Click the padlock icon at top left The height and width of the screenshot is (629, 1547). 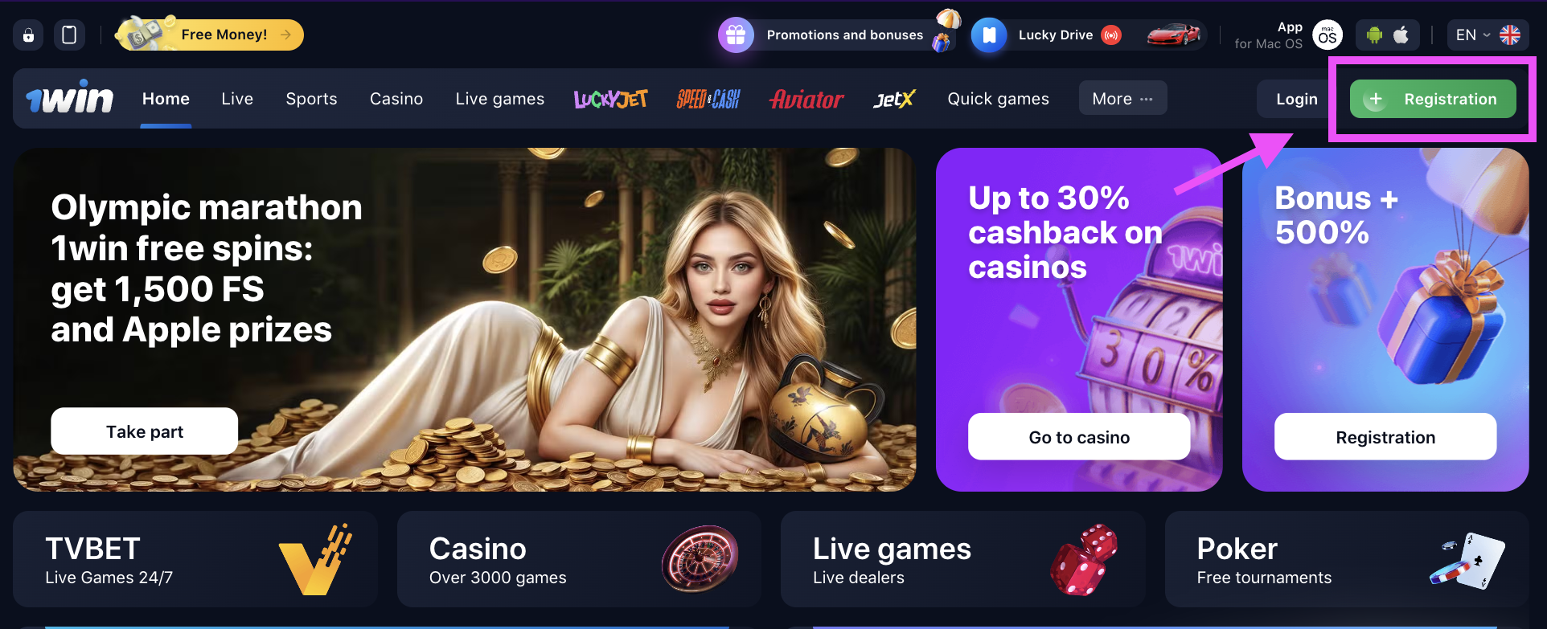tap(28, 35)
